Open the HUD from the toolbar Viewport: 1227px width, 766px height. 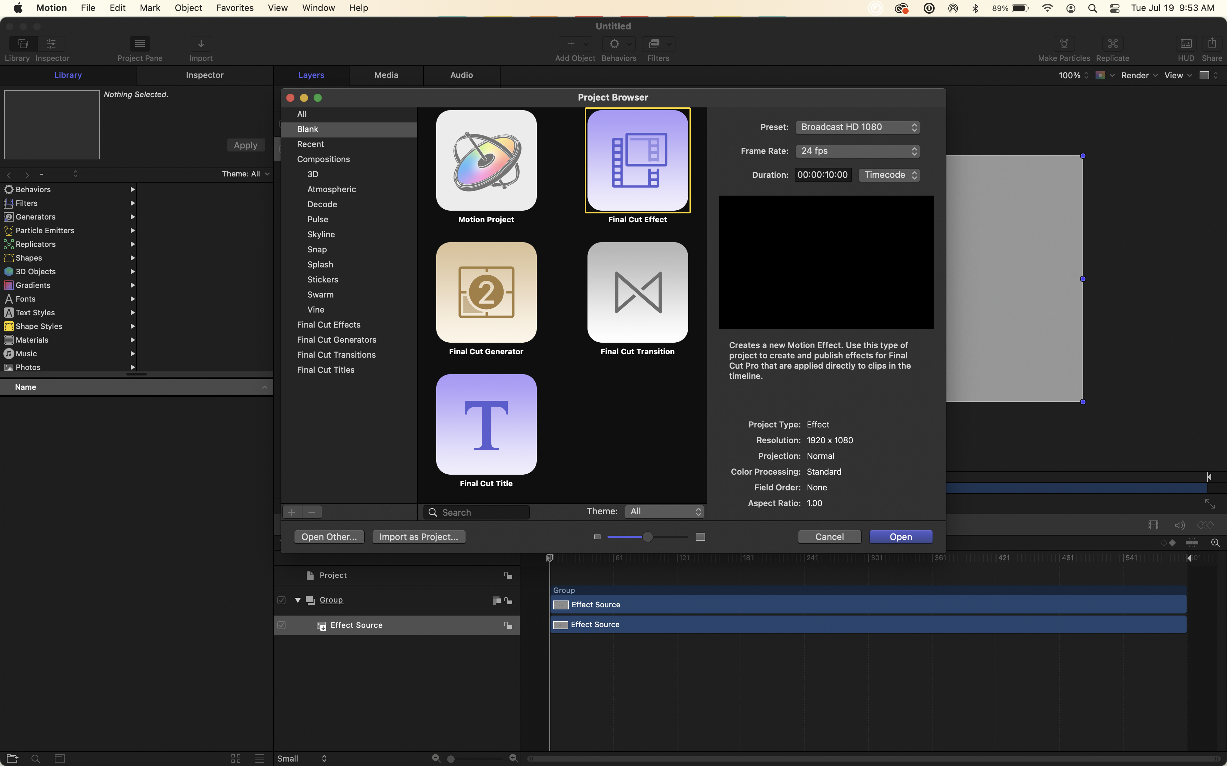pos(1186,44)
